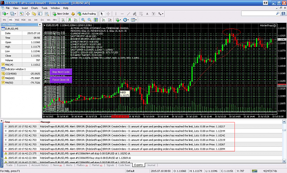The width and height of the screenshot is (287, 173).
Task: Select the Crosshair tool
Action: [108, 14]
